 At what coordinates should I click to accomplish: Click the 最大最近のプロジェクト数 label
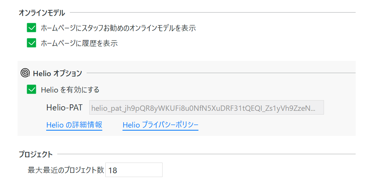66,170
